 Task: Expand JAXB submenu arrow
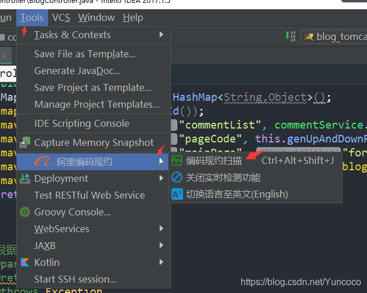pos(161,246)
